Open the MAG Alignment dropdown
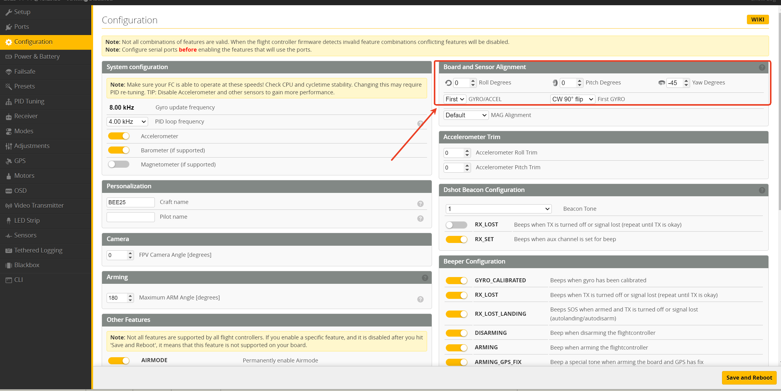781x391 pixels. tap(466, 115)
